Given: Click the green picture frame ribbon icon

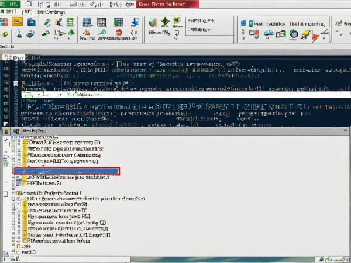Looking at the screenshot, I should point(281,34).
